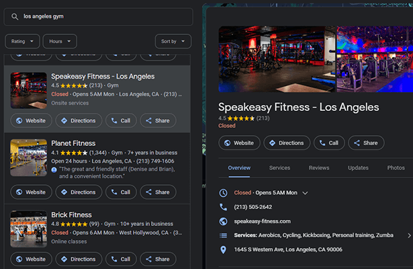Click Website button in Speakeasy Fitness listing

tap(31, 121)
